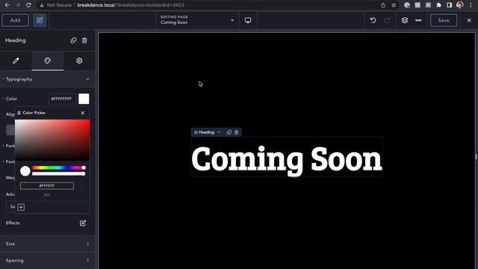Open the three-dots more options menu

pyautogui.click(x=418, y=20)
